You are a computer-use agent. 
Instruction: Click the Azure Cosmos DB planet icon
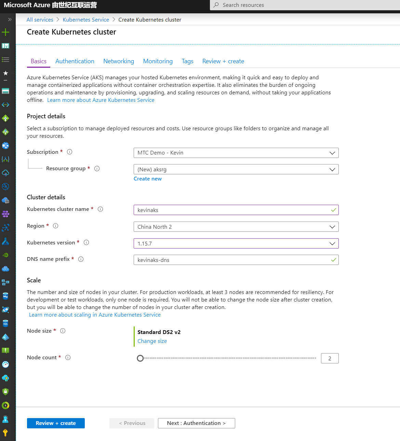(x=5, y=310)
